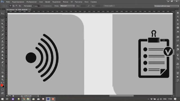This screenshot has width=180, height=101.
Task: Select the Move tool
Action: pyautogui.click(x=3, y=13)
